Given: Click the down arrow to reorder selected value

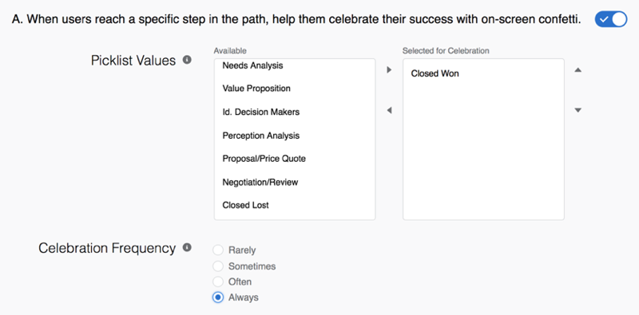Looking at the screenshot, I should pyautogui.click(x=577, y=110).
